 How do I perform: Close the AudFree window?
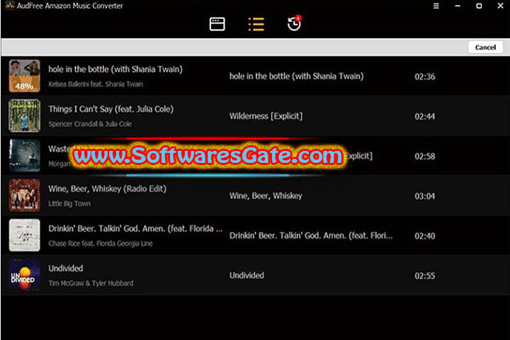click(501, 6)
